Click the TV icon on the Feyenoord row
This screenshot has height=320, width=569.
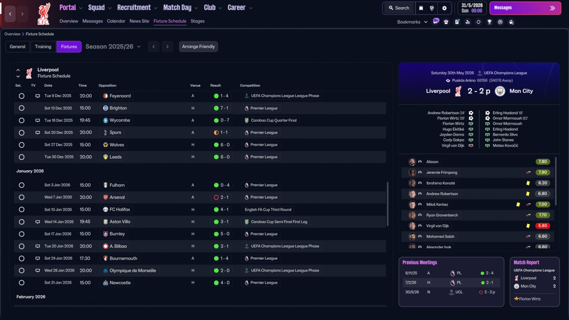[x=38, y=96]
